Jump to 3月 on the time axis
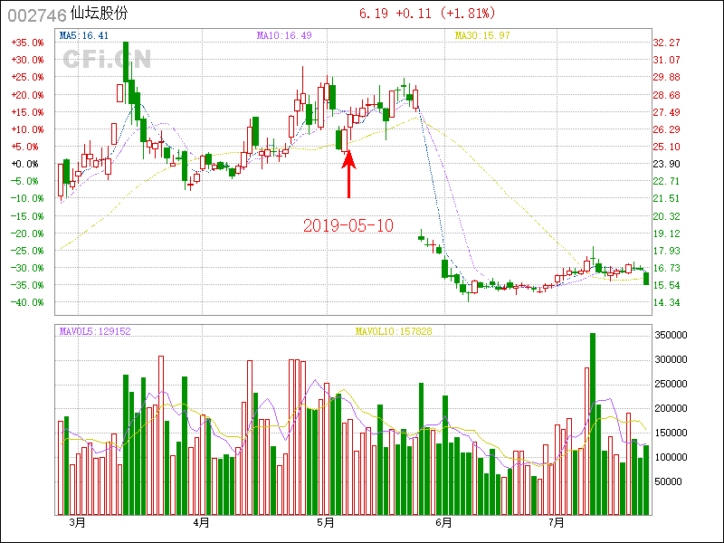 click(x=77, y=522)
